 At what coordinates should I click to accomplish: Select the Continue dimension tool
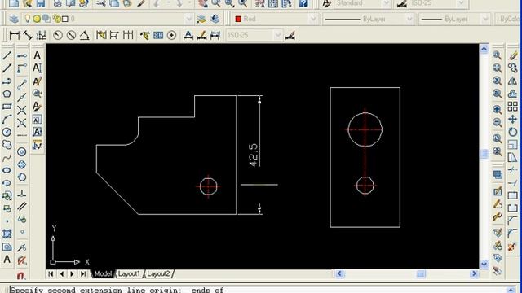pos(128,35)
